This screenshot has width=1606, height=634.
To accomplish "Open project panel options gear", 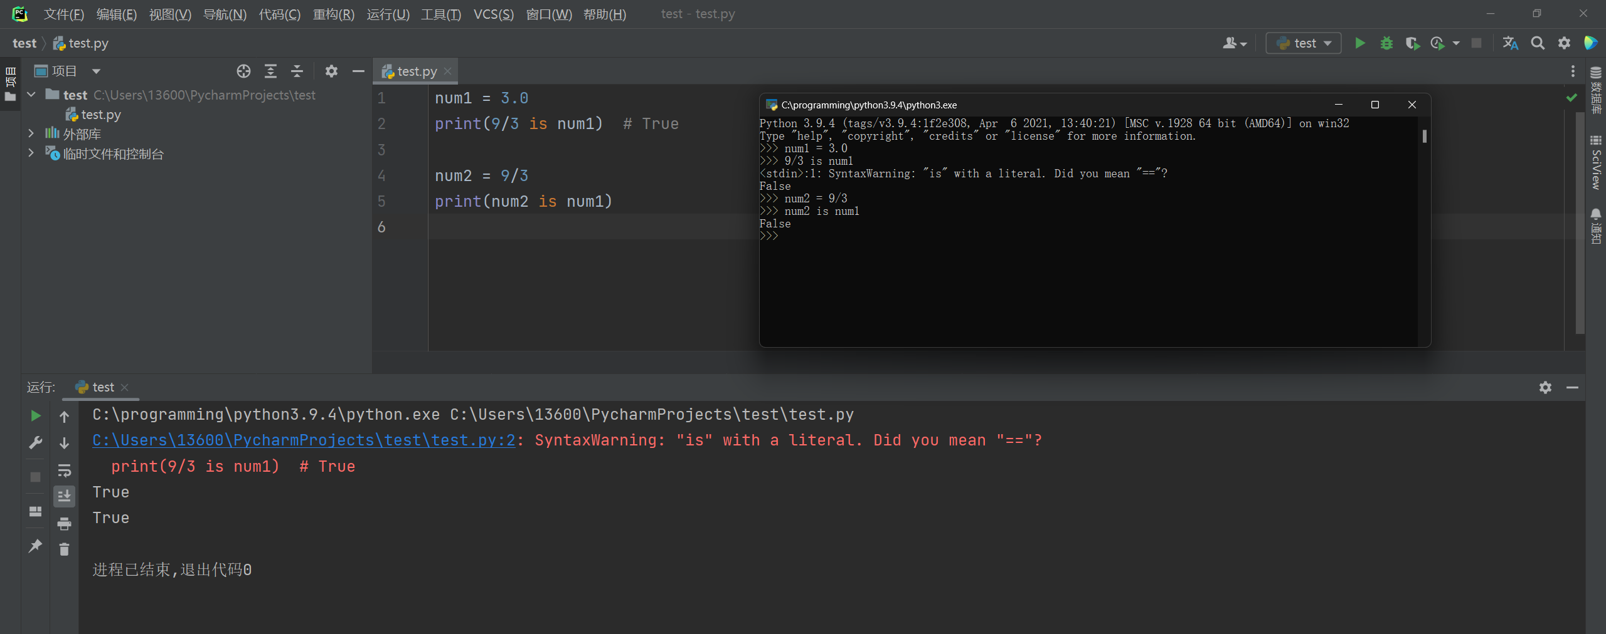I will pyautogui.click(x=331, y=71).
